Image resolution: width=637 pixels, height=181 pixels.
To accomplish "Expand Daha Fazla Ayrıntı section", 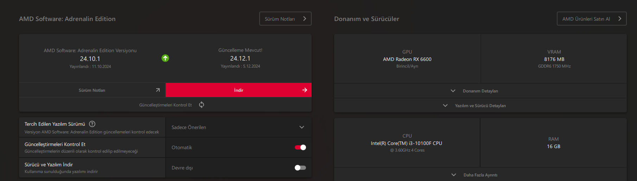I will click(480, 175).
